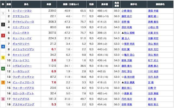The image size is (174, 108).
Task: Click the blue frame 4 badge
Action: pyautogui.click(x=3, y=47)
